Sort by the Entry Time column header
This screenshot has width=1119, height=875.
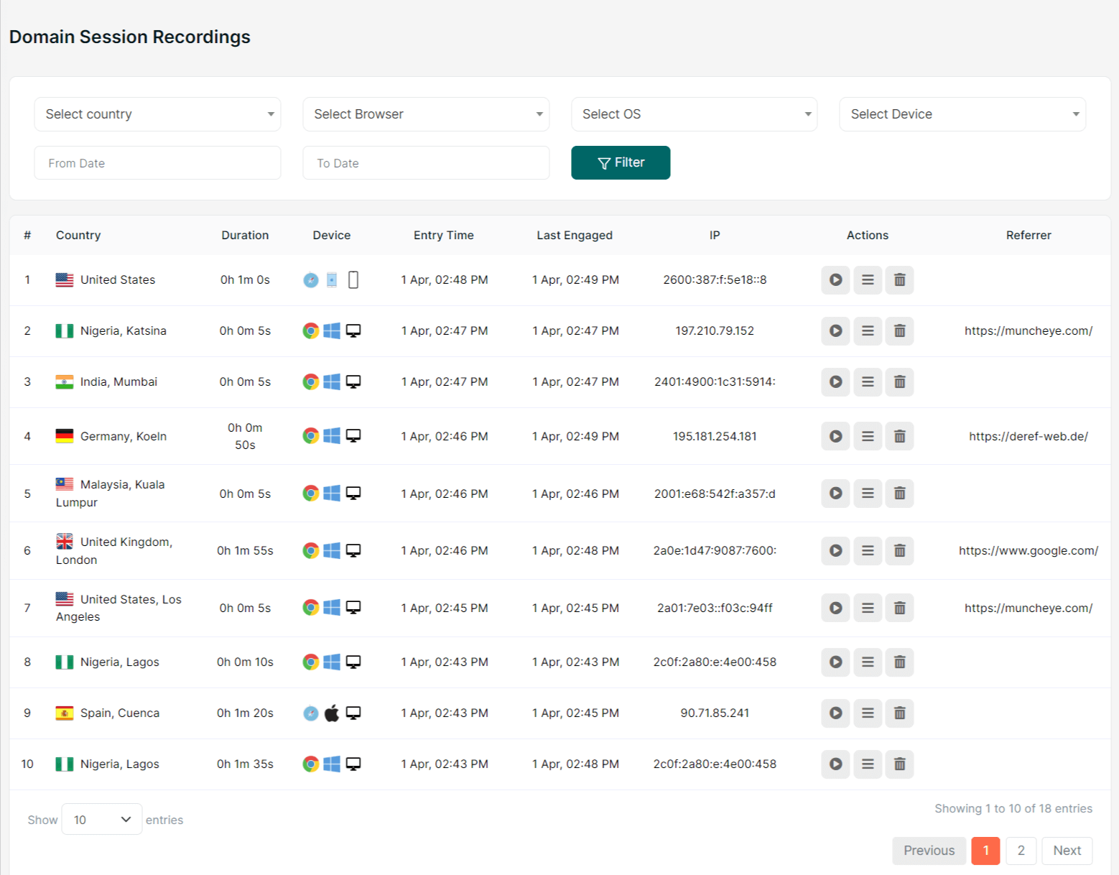[x=444, y=235]
